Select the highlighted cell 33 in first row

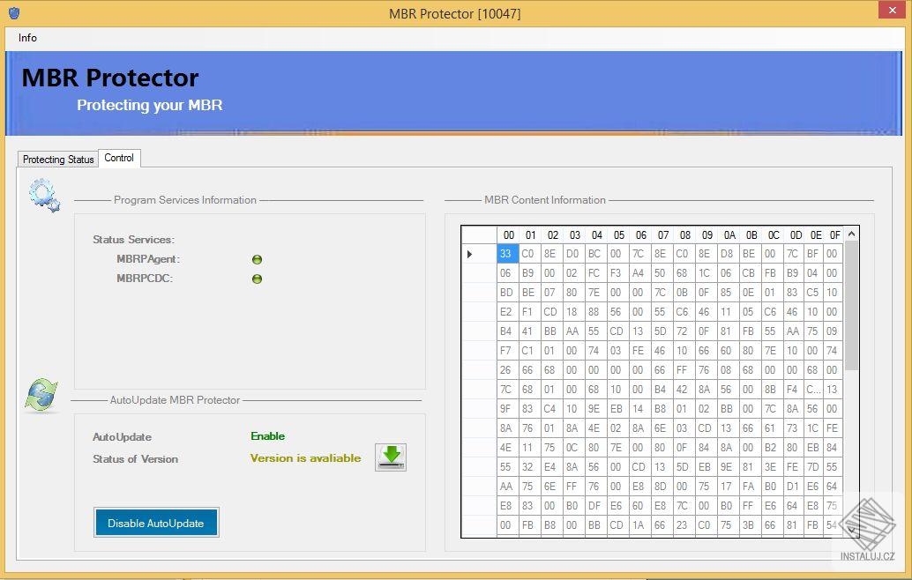click(x=508, y=254)
